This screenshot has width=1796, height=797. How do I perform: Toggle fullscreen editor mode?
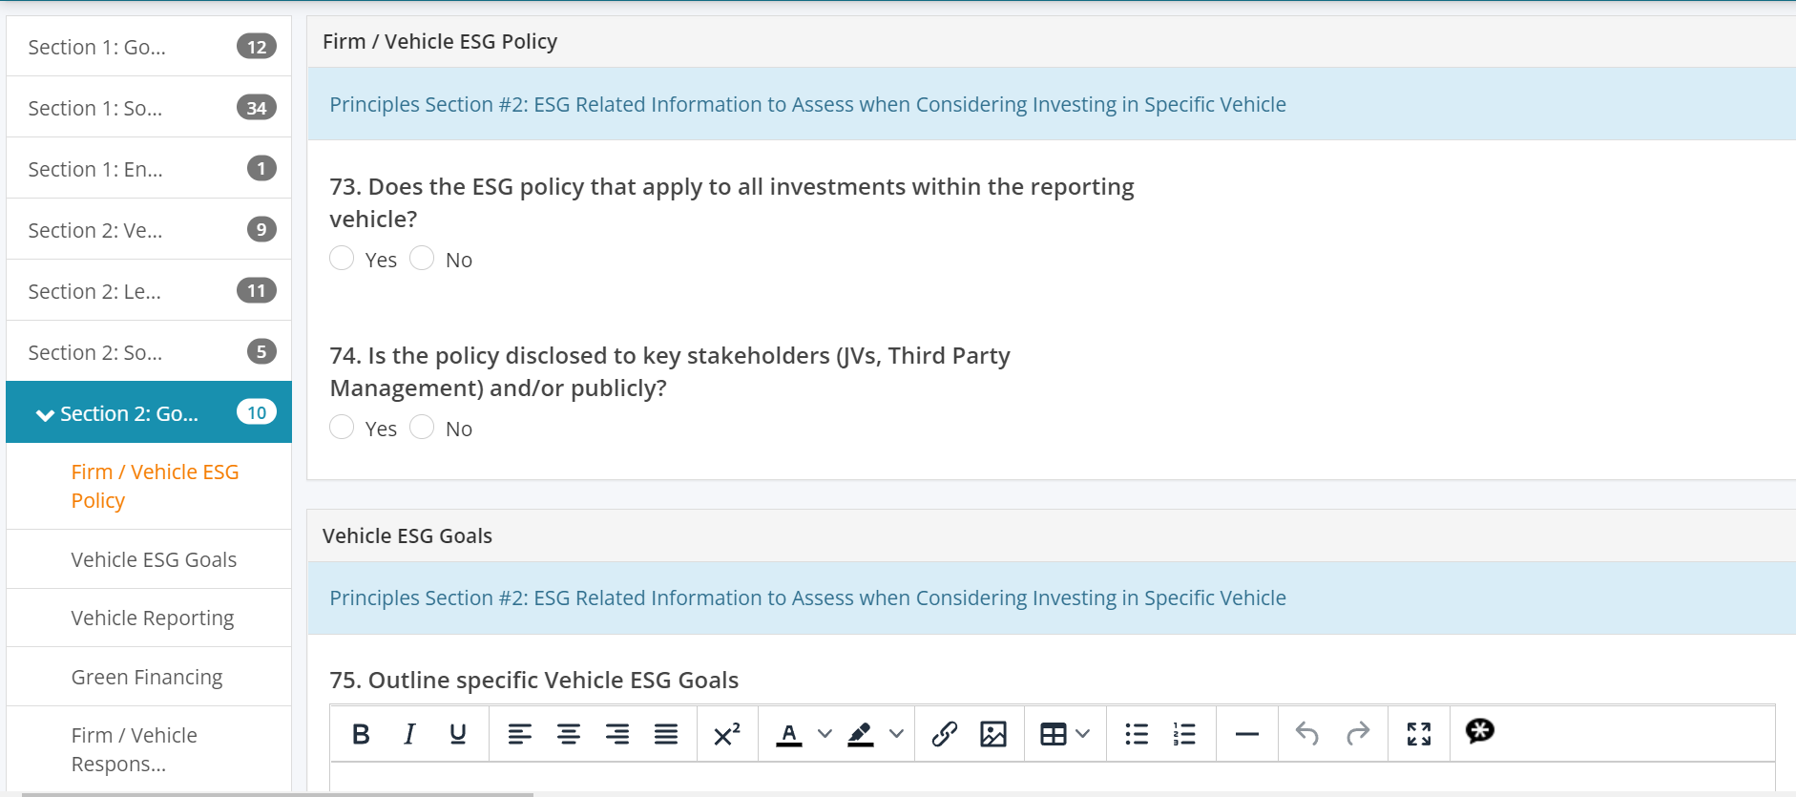1419,734
